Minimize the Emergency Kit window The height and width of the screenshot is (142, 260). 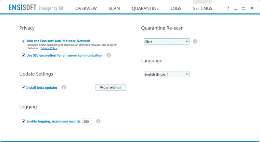[236, 9]
